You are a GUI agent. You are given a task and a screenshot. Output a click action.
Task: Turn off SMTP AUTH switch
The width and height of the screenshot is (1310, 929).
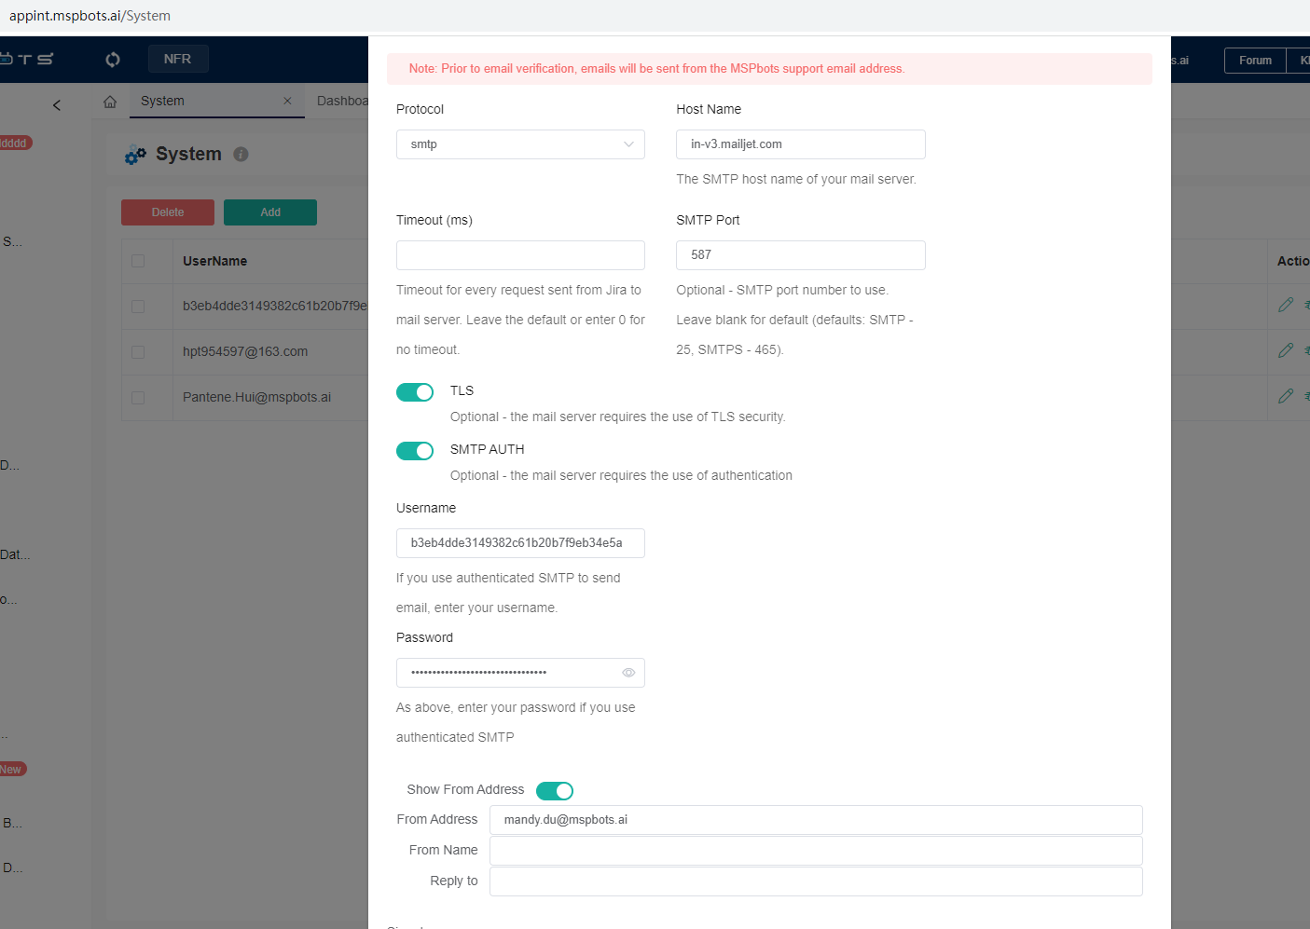415,451
